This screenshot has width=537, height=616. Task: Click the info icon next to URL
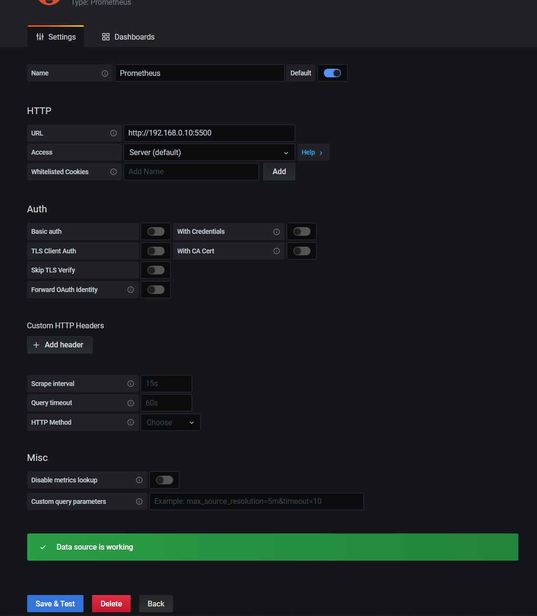click(x=114, y=133)
